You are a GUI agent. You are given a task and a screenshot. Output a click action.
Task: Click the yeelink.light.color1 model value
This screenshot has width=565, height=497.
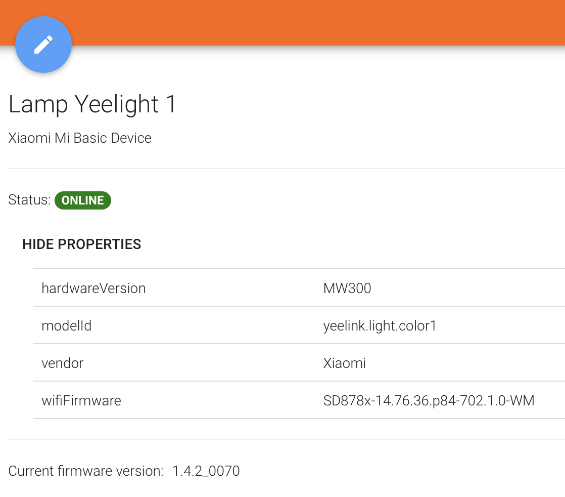point(380,325)
